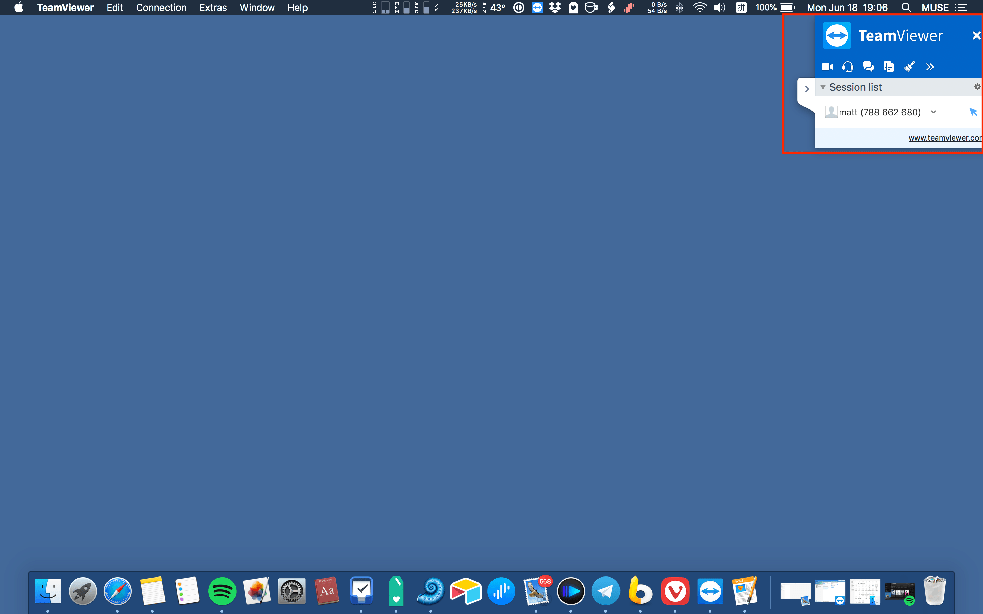Expand matt (788 662 680) dropdown
Screen dimensions: 983x614
point(934,112)
